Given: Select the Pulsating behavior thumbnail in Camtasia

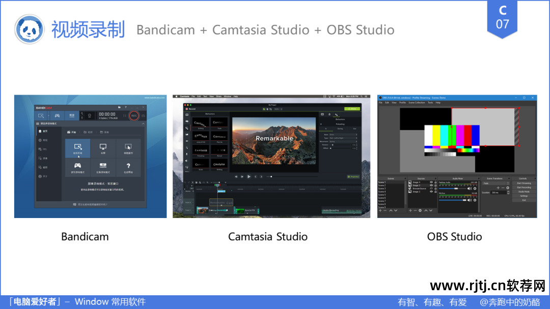Looking at the screenshot, I should 201,151.
